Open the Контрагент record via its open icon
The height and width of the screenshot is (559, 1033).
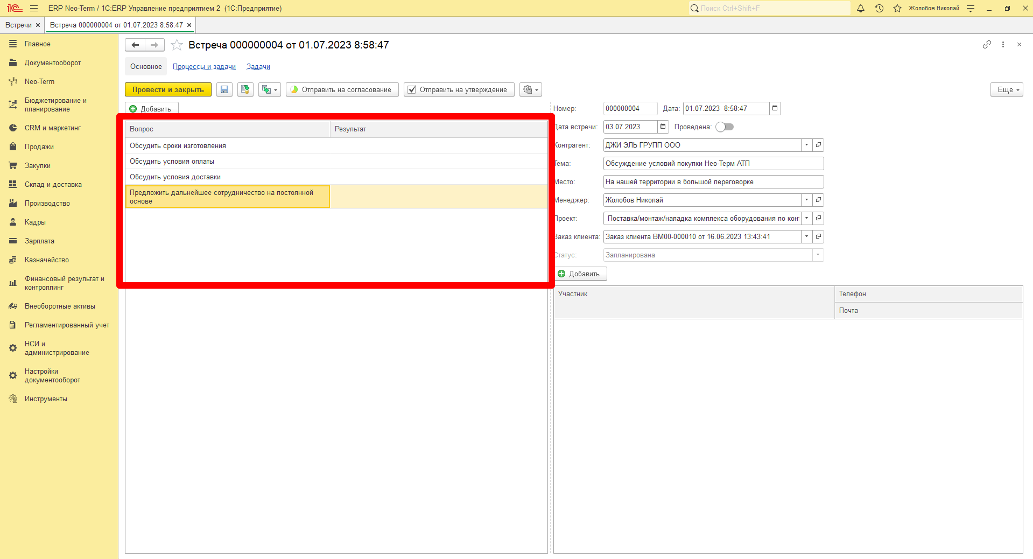[x=818, y=145]
